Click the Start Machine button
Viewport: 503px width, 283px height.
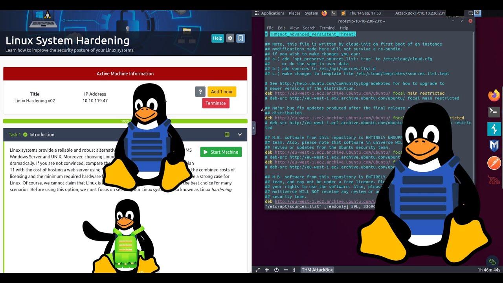point(221,152)
